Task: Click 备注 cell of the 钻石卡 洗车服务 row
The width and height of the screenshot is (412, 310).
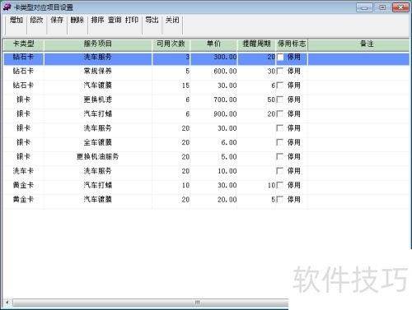Action: (x=358, y=59)
